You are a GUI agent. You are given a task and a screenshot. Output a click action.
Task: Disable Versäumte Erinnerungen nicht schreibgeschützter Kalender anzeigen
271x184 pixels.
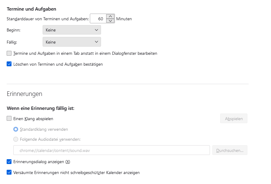9,172
